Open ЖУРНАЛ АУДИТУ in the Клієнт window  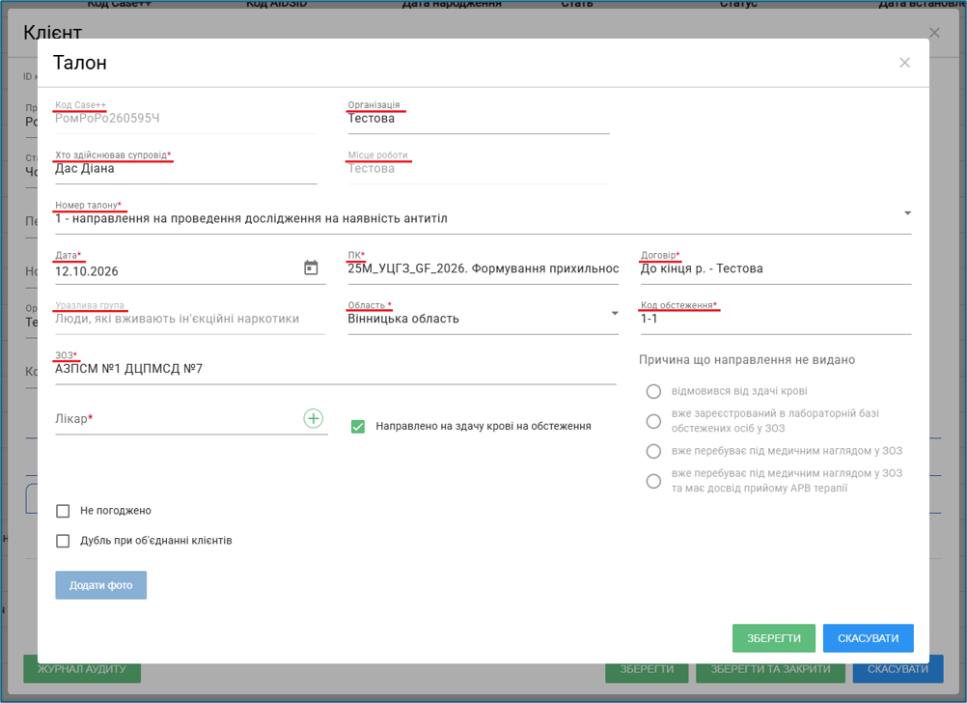pyautogui.click(x=82, y=669)
